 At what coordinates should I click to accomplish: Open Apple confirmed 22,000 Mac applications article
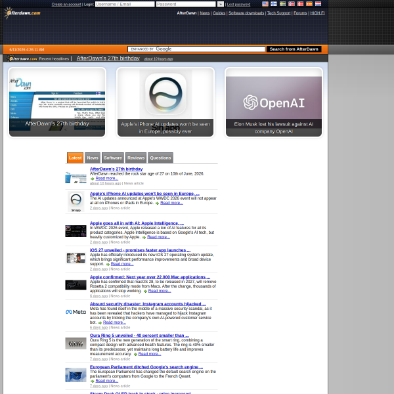150,277
